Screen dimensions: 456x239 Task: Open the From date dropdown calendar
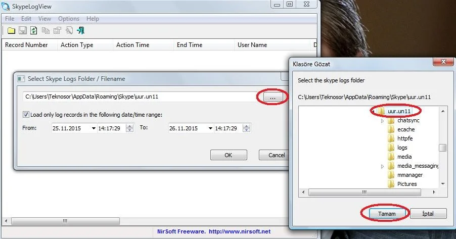94,128
